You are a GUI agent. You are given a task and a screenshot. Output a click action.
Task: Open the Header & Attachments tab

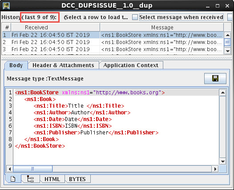(64, 65)
